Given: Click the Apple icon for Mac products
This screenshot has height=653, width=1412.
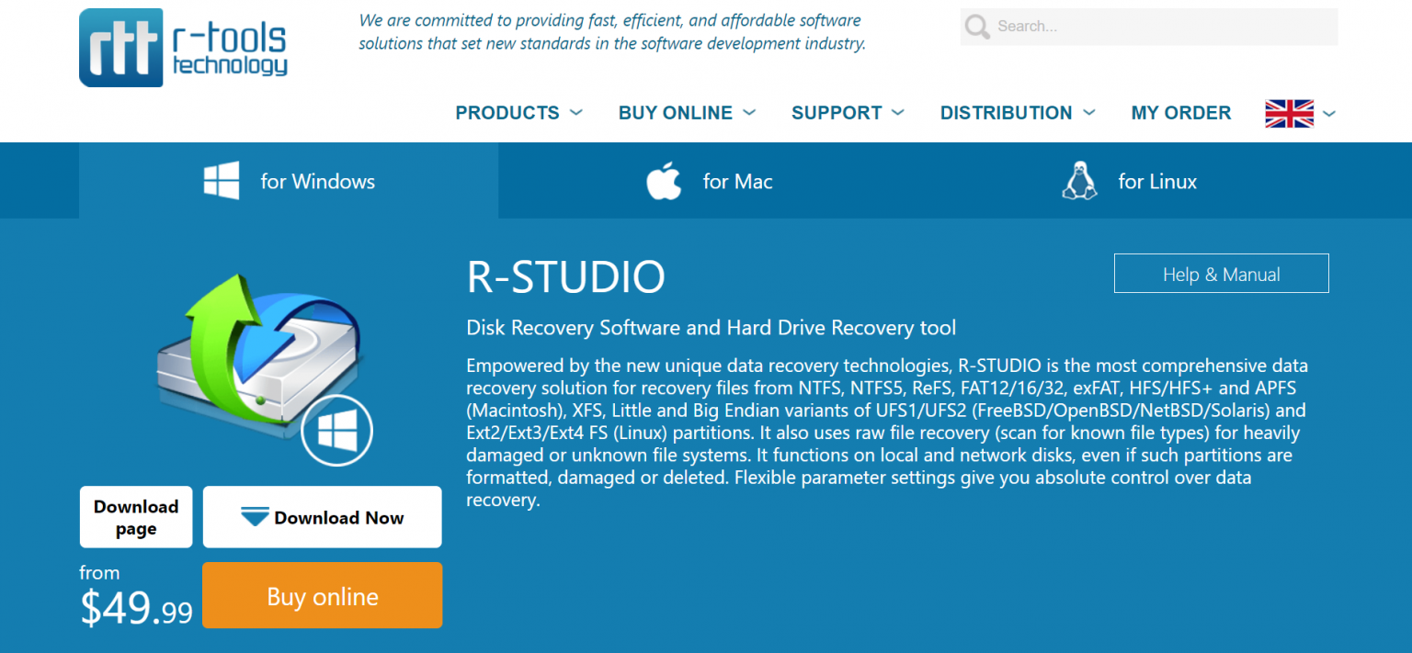Looking at the screenshot, I should (x=664, y=180).
